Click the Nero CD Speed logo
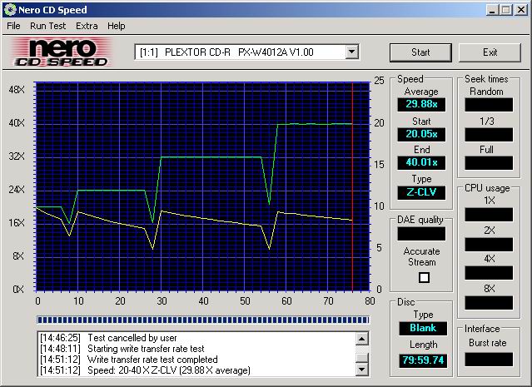Viewport: 532px width, 387px height. pyautogui.click(x=61, y=52)
